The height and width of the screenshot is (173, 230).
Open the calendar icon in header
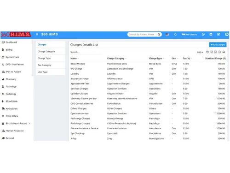pyautogui.click(x=211, y=34)
